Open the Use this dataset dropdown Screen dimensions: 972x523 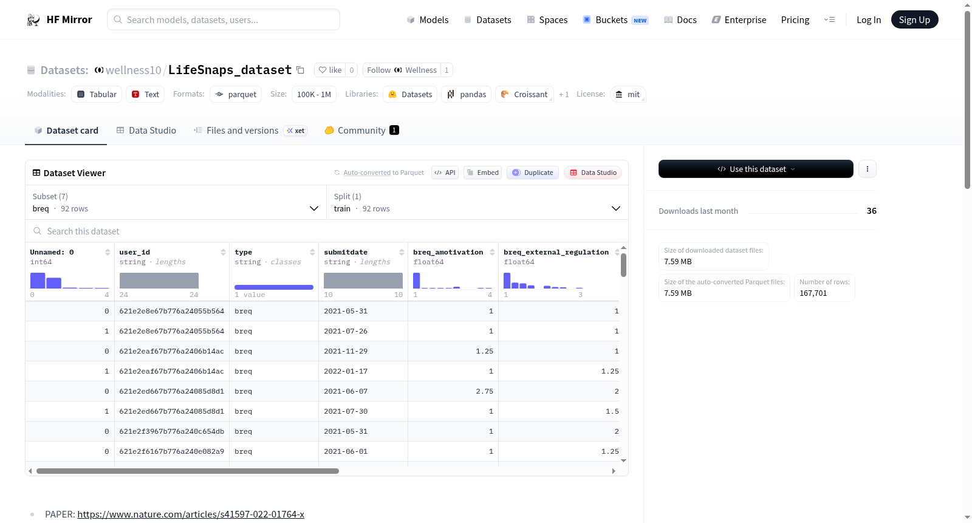(756, 169)
